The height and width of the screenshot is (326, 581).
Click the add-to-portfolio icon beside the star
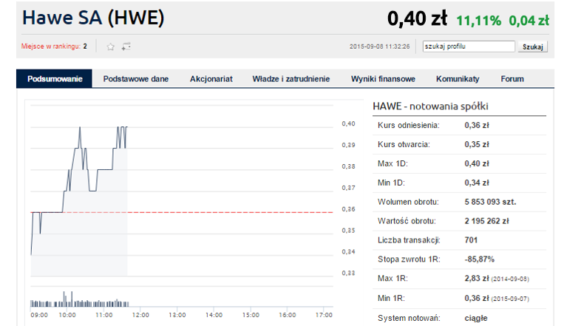126,47
